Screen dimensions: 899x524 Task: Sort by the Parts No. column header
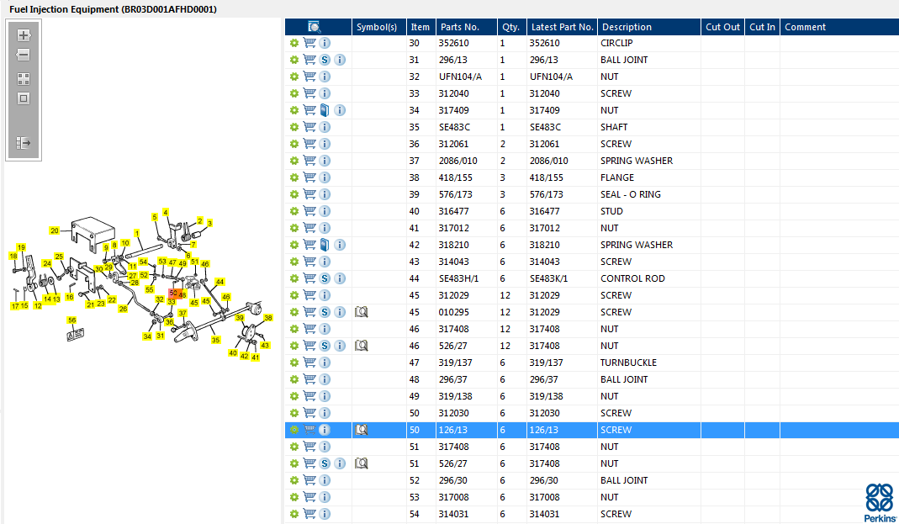[466, 27]
